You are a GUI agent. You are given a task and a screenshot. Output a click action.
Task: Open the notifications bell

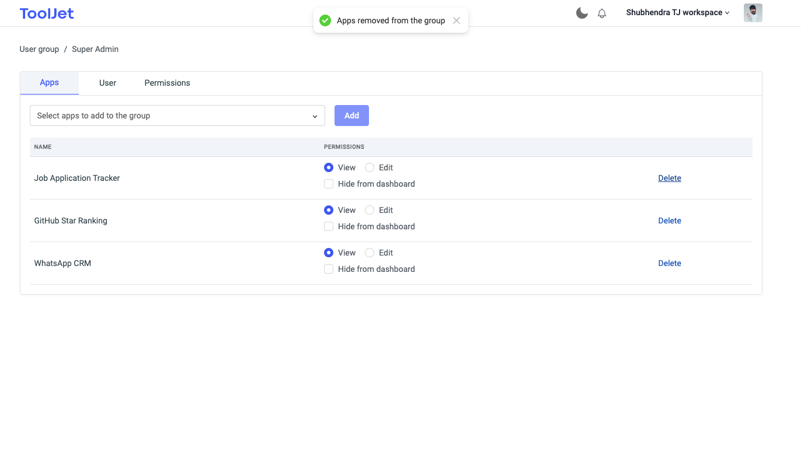[602, 13]
